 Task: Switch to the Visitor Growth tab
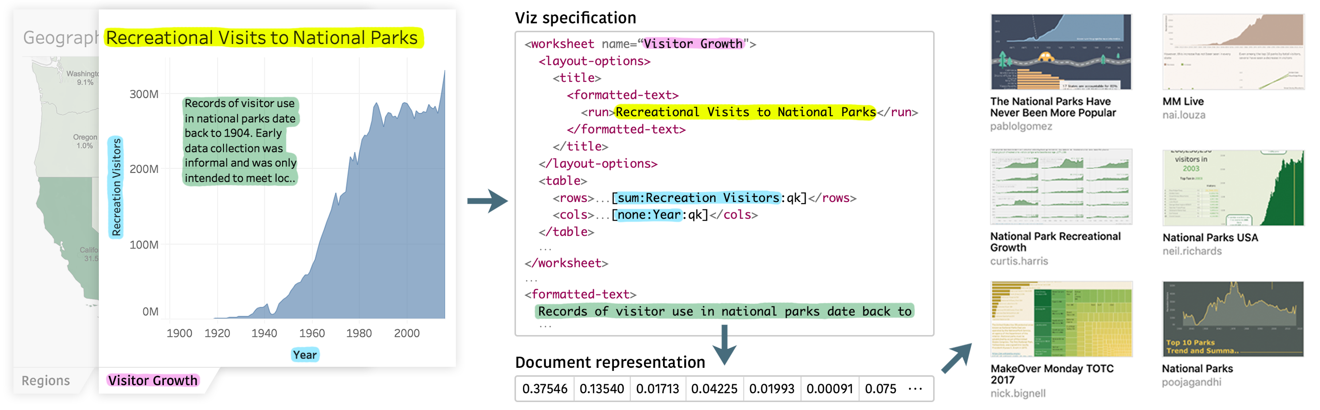(152, 380)
